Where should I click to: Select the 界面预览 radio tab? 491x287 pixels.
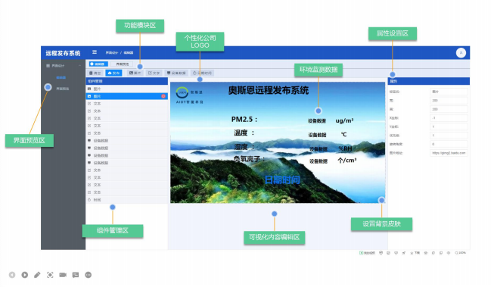pos(122,64)
